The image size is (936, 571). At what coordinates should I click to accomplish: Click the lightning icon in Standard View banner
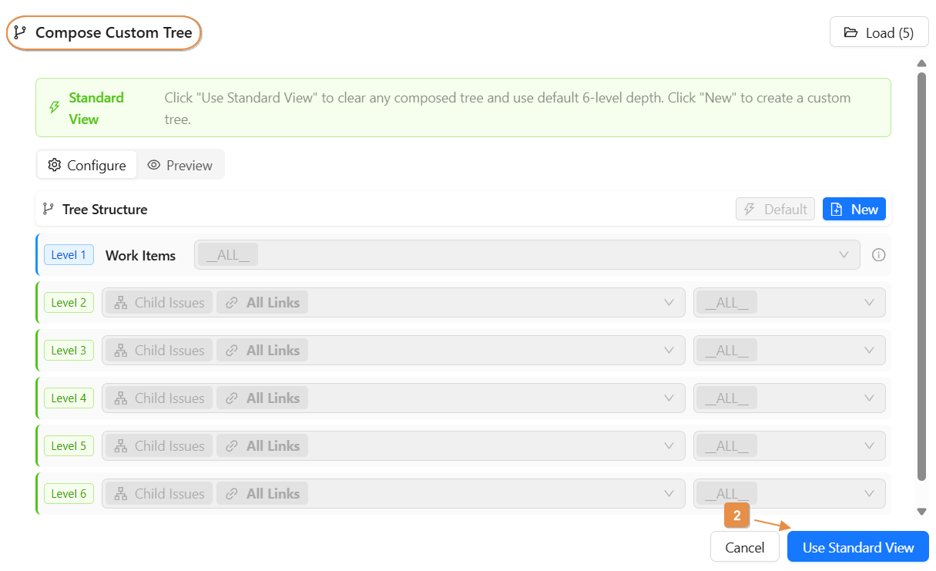click(55, 108)
